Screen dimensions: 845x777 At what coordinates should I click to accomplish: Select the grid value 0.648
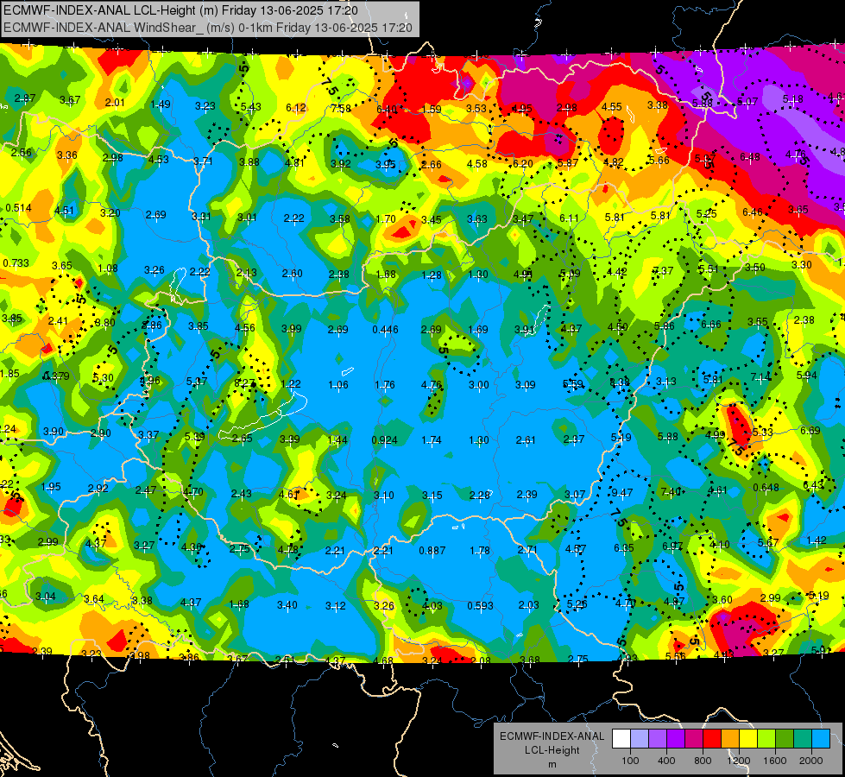pos(766,488)
